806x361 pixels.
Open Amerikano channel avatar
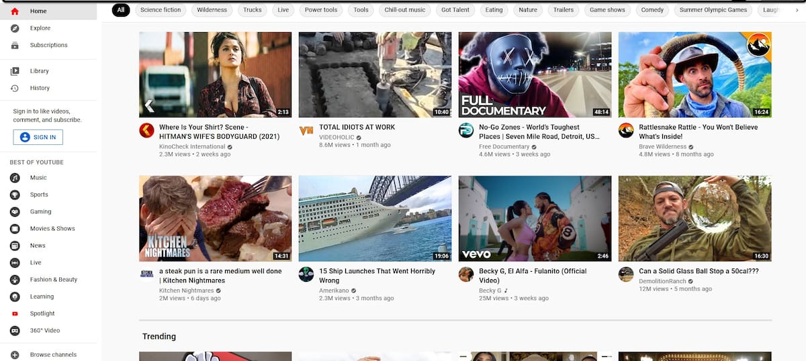(306, 274)
